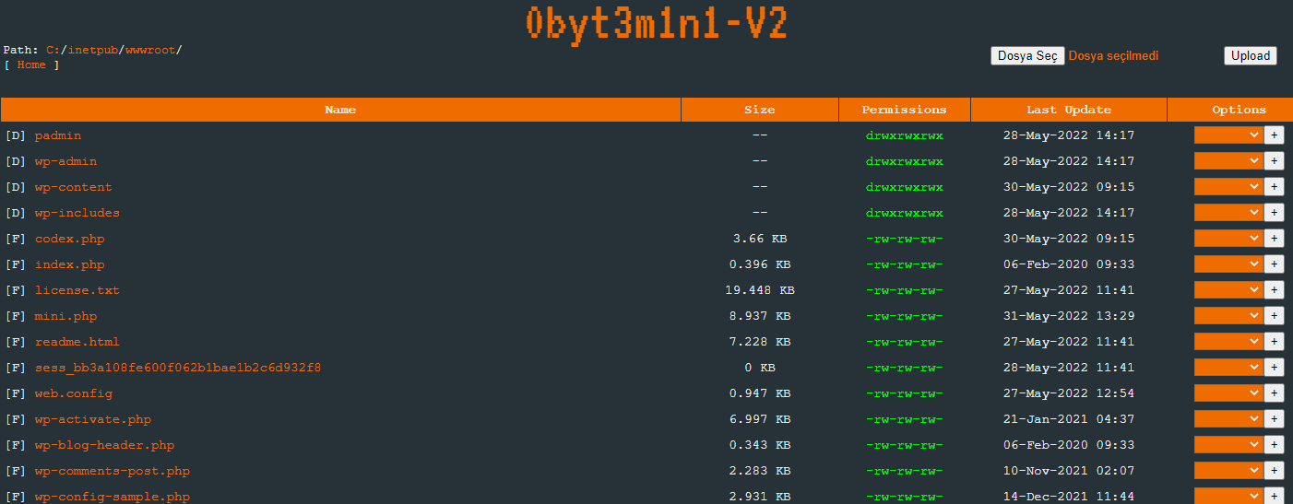Open options dropdown for wp-activate.php file
The width and height of the screenshot is (1293, 504).
point(1228,419)
